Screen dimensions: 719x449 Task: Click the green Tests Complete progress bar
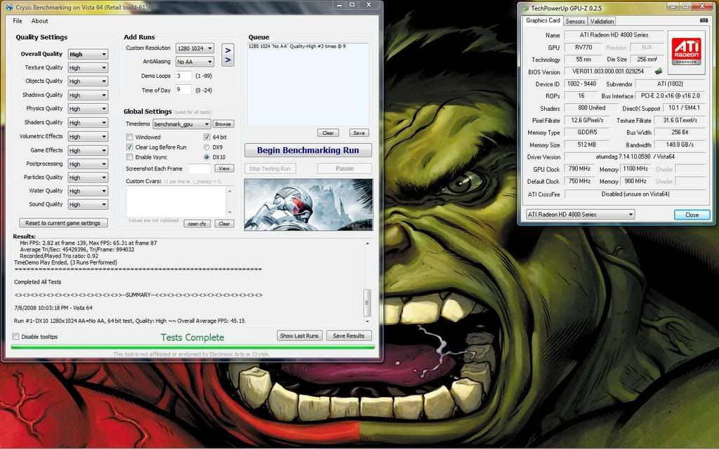[x=192, y=347]
